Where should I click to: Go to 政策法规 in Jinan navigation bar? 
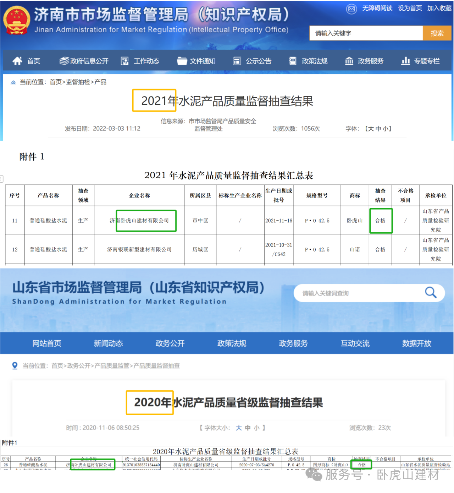tap(314, 61)
